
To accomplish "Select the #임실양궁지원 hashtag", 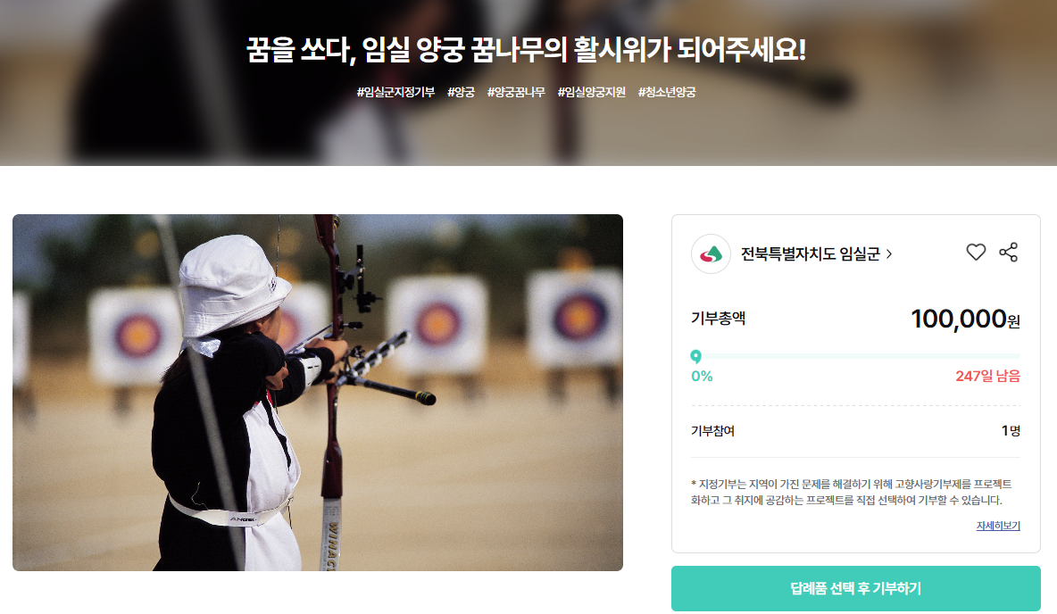I will [x=591, y=92].
